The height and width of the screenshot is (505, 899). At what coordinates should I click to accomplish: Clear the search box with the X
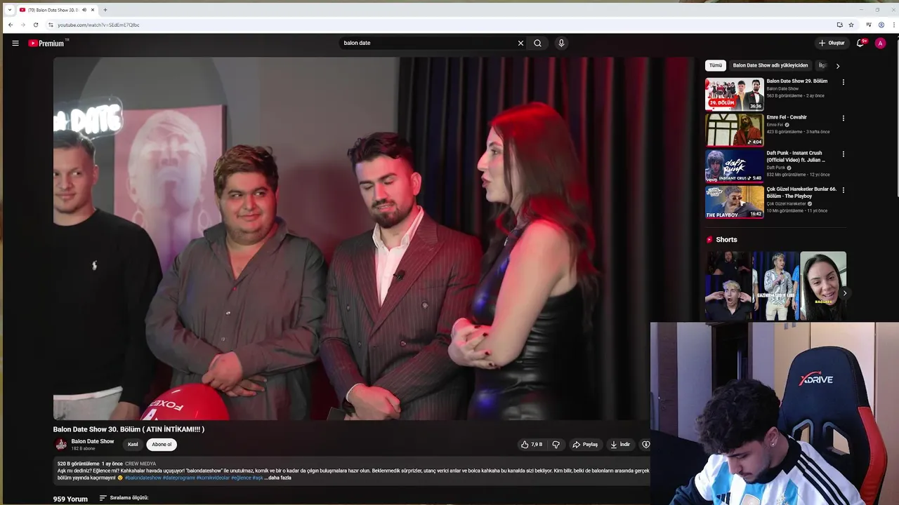point(520,43)
